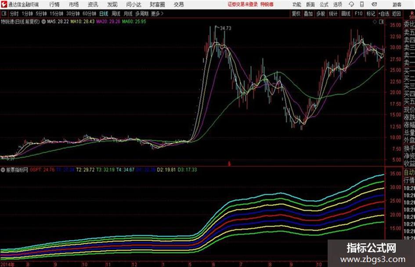
Task: Open the mail envelope messages icon
Action: 374,4
